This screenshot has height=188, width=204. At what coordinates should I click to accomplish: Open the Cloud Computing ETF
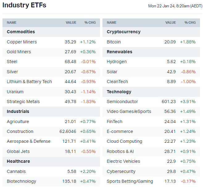pyautogui.click(x=124, y=141)
